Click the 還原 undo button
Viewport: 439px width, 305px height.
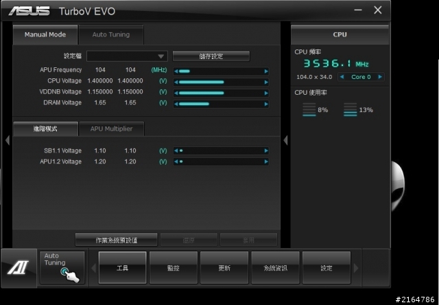pos(189,240)
